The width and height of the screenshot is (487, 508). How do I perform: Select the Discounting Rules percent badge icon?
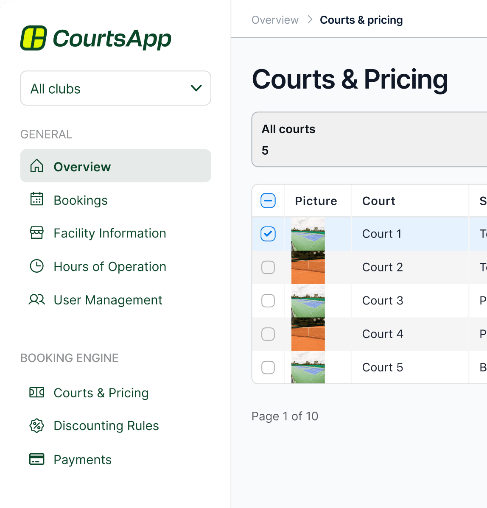pos(36,426)
